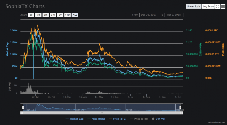This screenshot has width=227, height=125.
Task: Click Jan '18 in the navigator
Action: point(30,110)
